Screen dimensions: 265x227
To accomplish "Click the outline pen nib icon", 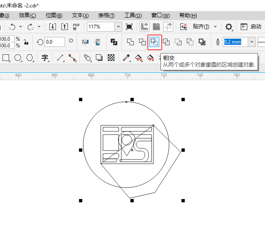I will pyautogui.click(x=218, y=42).
